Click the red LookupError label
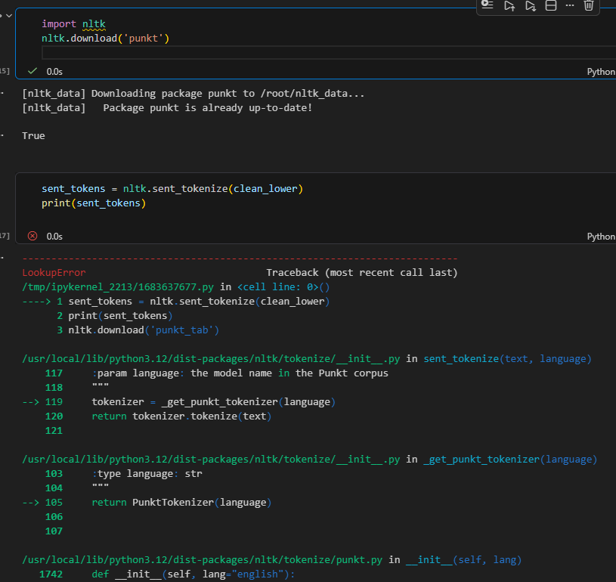The width and height of the screenshot is (616, 582). pyautogui.click(x=54, y=273)
